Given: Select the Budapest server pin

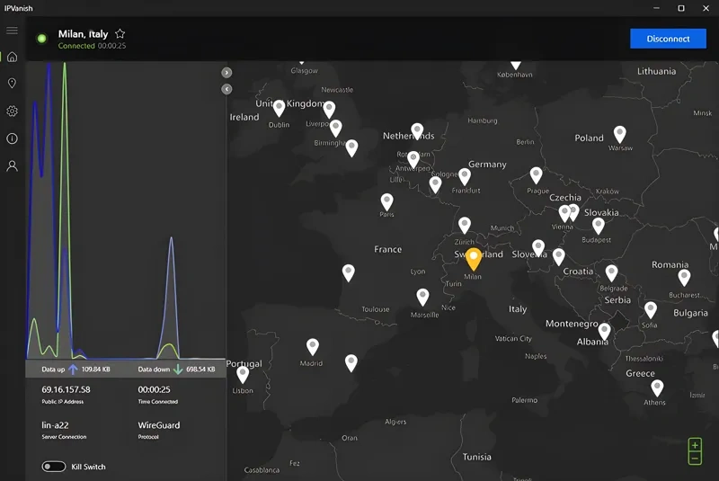Looking at the screenshot, I should tap(598, 226).
